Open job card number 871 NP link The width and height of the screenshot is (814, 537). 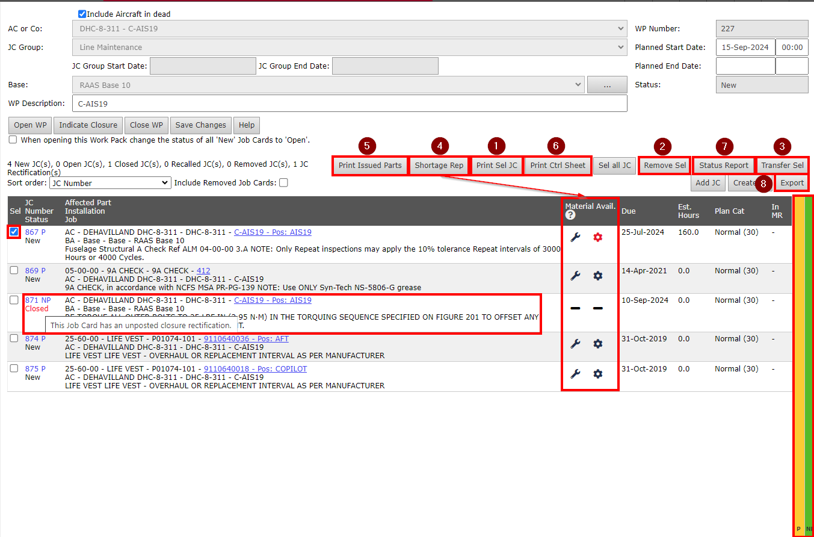pyautogui.click(x=38, y=300)
